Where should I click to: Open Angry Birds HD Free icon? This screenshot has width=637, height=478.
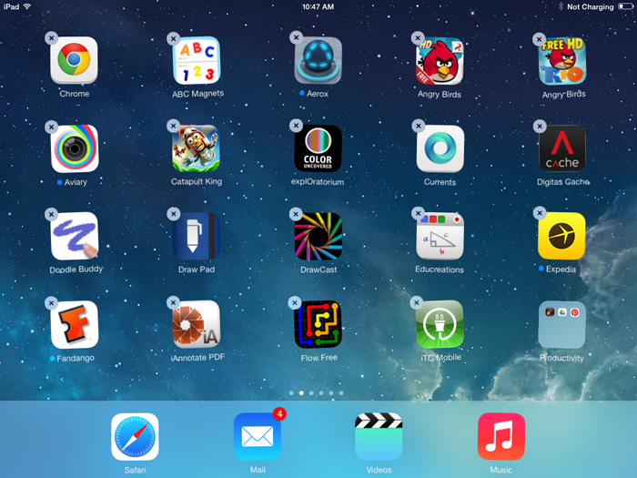pyautogui.click(x=440, y=61)
